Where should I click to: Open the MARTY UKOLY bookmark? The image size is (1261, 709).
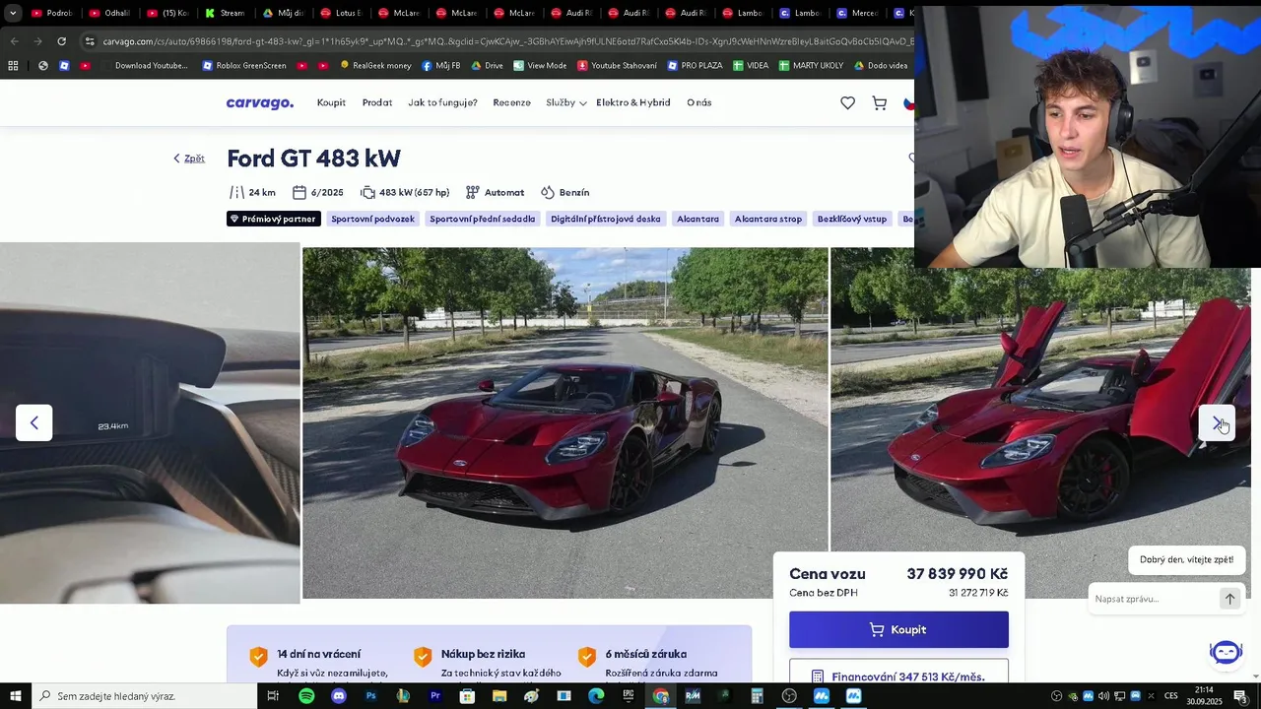pos(811,66)
